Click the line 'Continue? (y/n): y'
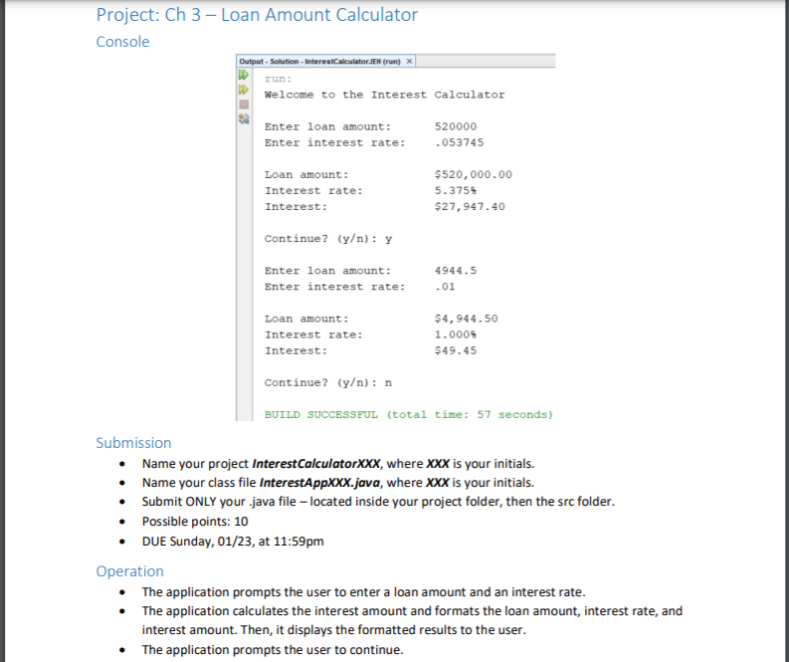 pos(328,239)
